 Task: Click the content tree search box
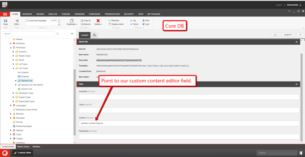click(x=28, y=34)
